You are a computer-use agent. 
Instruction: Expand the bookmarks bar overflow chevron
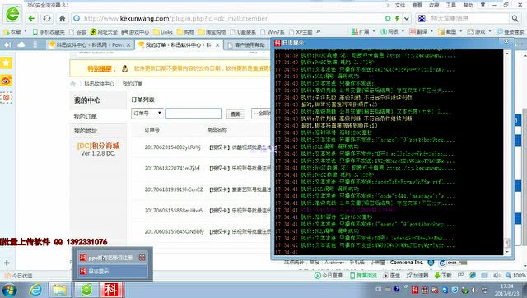point(318,31)
